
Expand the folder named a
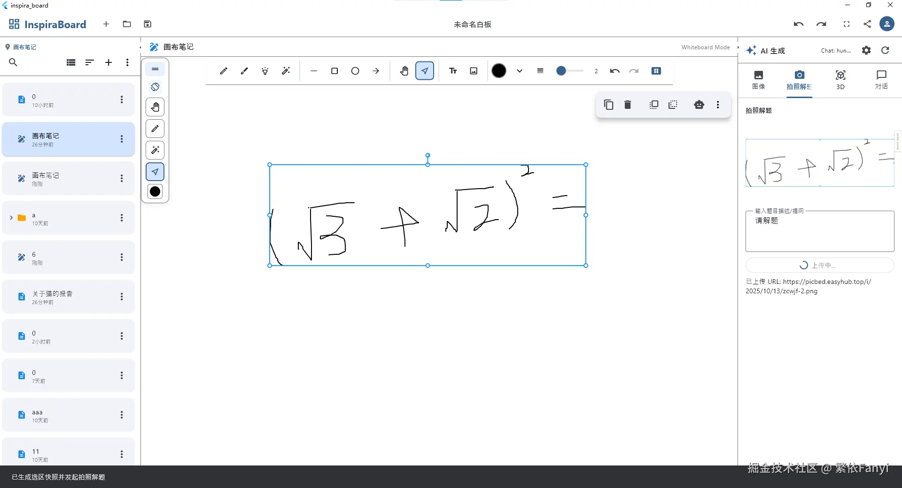pyautogui.click(x=11, y=218)
